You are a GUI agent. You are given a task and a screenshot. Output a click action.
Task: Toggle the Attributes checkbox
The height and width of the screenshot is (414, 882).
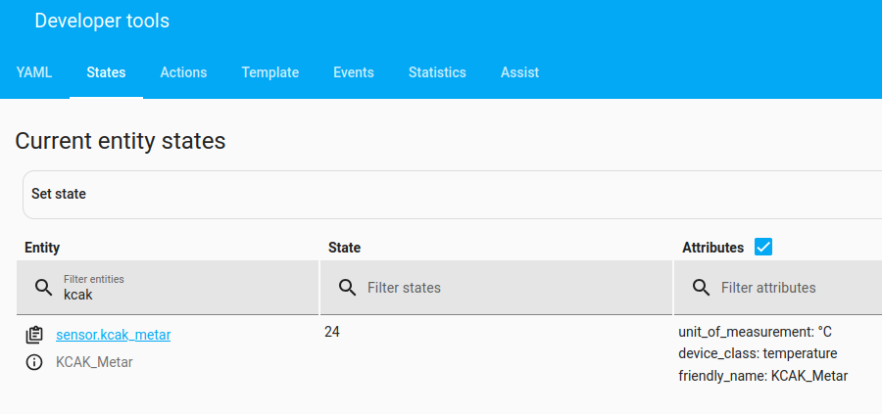click(x=763, y=247)
